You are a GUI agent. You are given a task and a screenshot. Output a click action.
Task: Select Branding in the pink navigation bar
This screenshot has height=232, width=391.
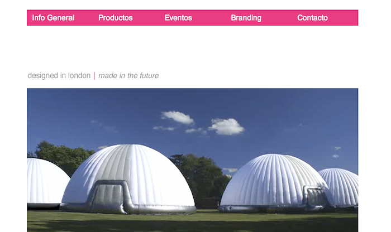(x=246, y=18)
